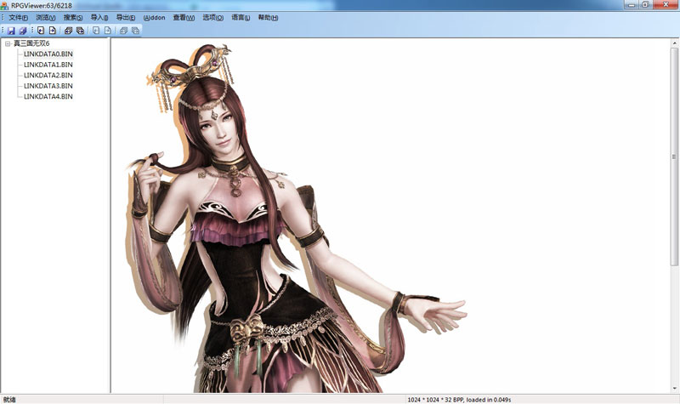Viewport: 680px width, 404px height.
Task: Open the 导出(E) menu
Action: coord(126,18)
